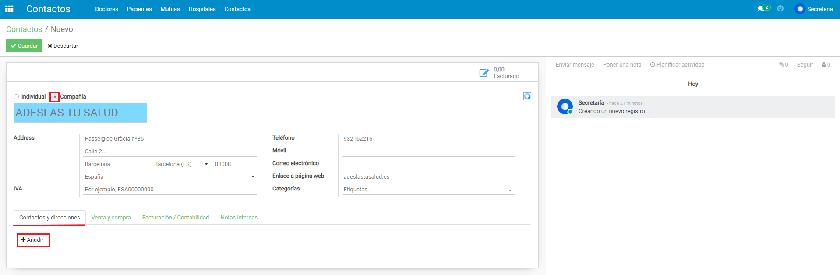Image resolution: width=840 pixels, height=275 pixels.
Task: Click the company image upload icon
Action: [527, 96]
